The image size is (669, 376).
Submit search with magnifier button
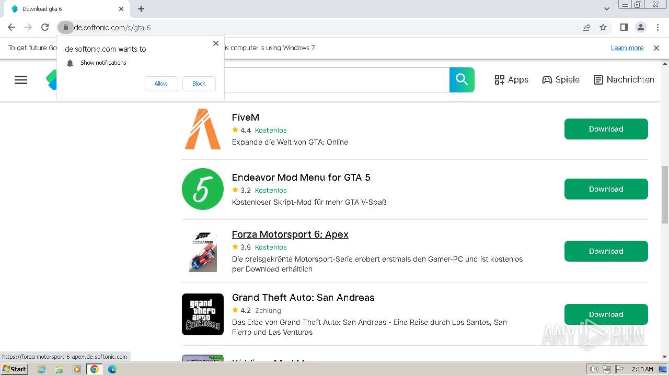462,80
